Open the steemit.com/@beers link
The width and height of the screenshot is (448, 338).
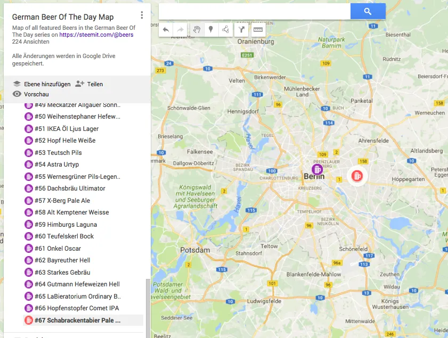coord(96,35)
